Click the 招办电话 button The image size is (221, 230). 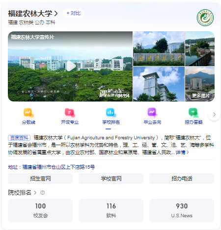pos(182,179)
